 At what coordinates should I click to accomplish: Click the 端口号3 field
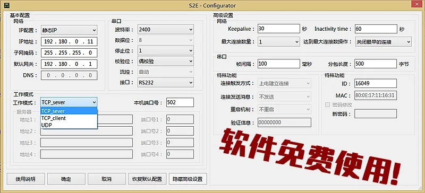coord(180,143)
